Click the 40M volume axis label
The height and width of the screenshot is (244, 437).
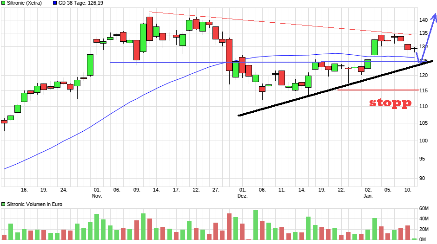click(x=424, y=219)
